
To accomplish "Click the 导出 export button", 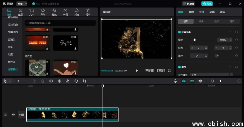I will tap(207, 4).
